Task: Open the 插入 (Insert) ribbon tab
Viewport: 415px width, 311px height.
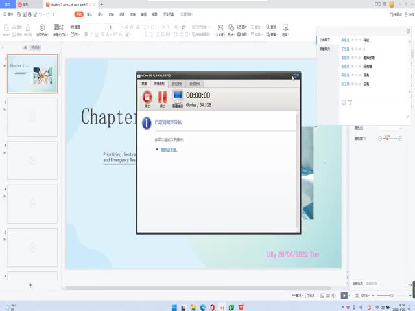Action: tap(89, 14)
